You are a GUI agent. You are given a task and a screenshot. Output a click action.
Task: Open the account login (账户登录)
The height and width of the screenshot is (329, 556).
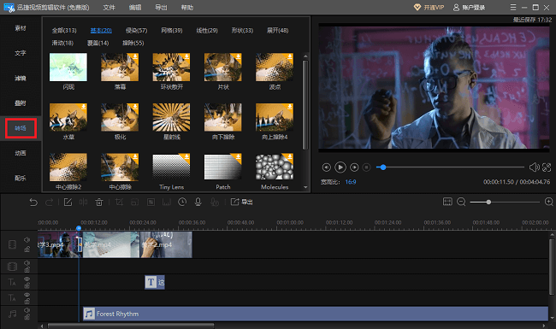click(x=469, y=7)
